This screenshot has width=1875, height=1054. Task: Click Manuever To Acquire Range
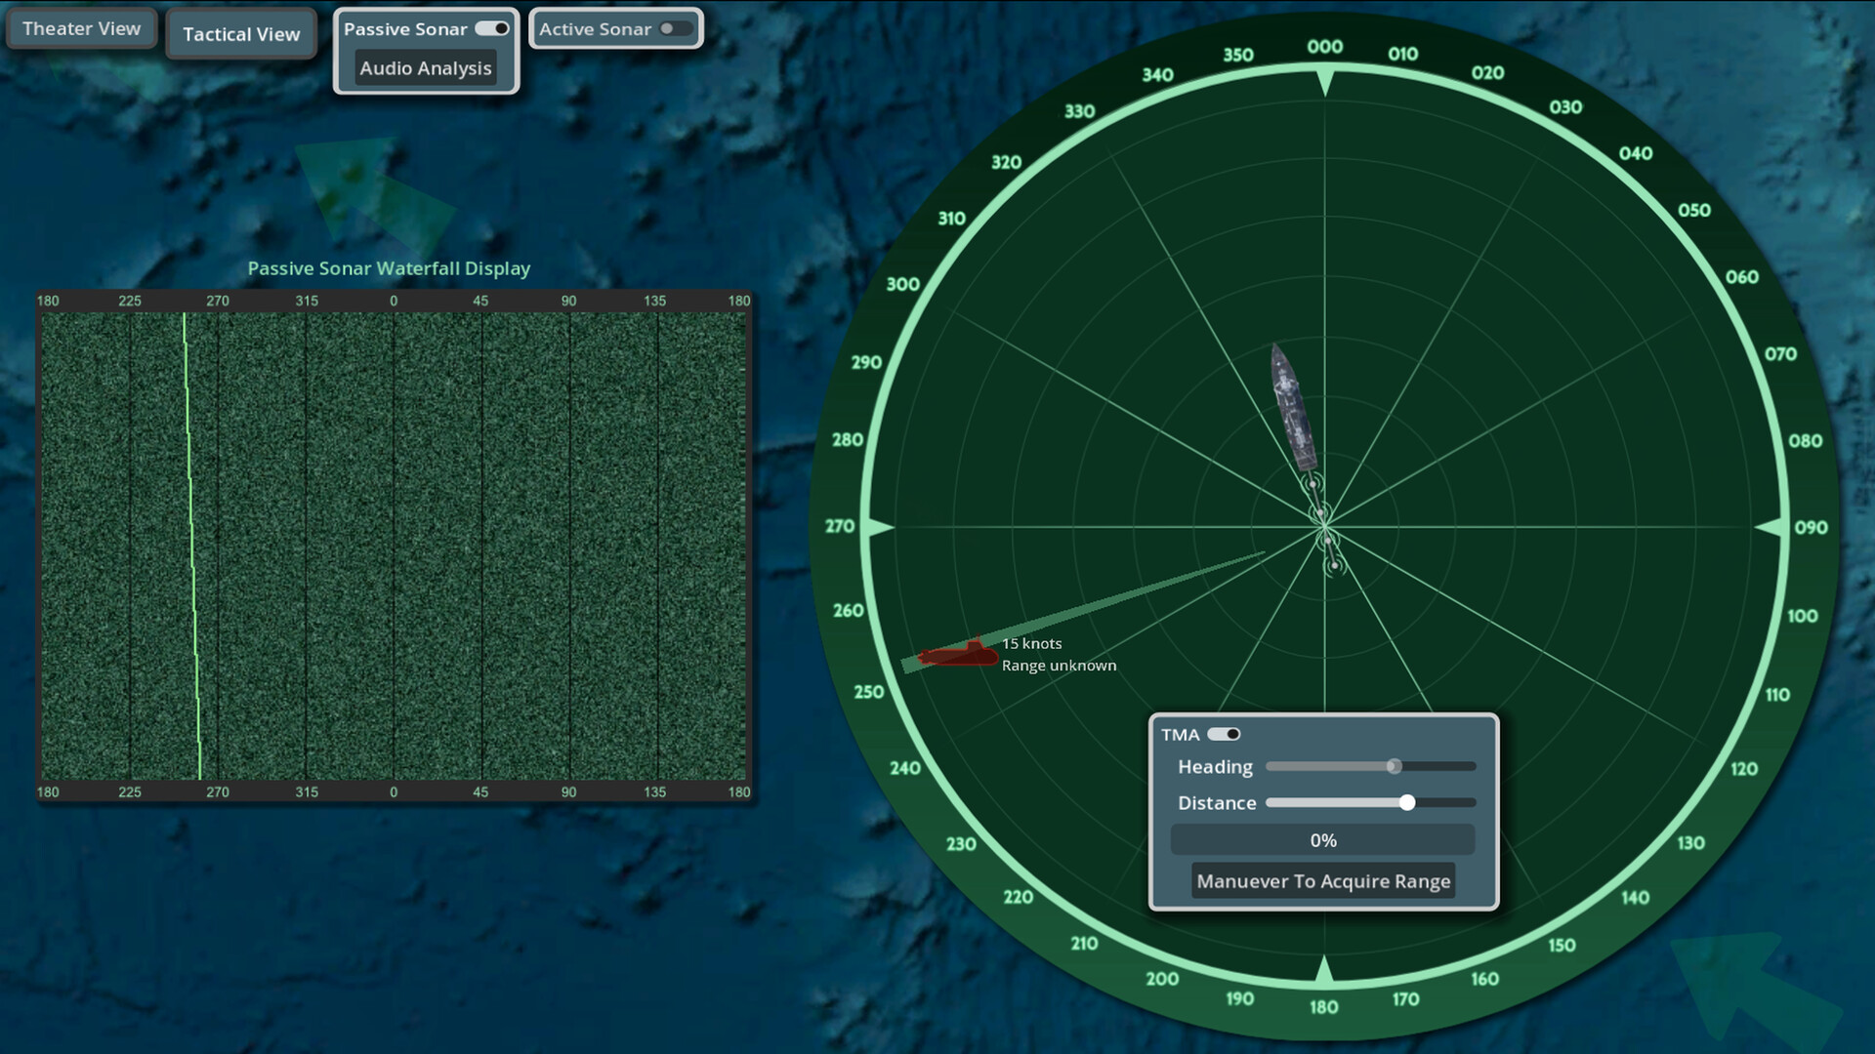tap(1323, 880)
